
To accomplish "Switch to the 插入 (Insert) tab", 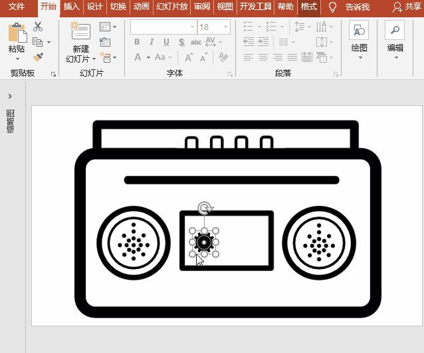I will point(71,7).
